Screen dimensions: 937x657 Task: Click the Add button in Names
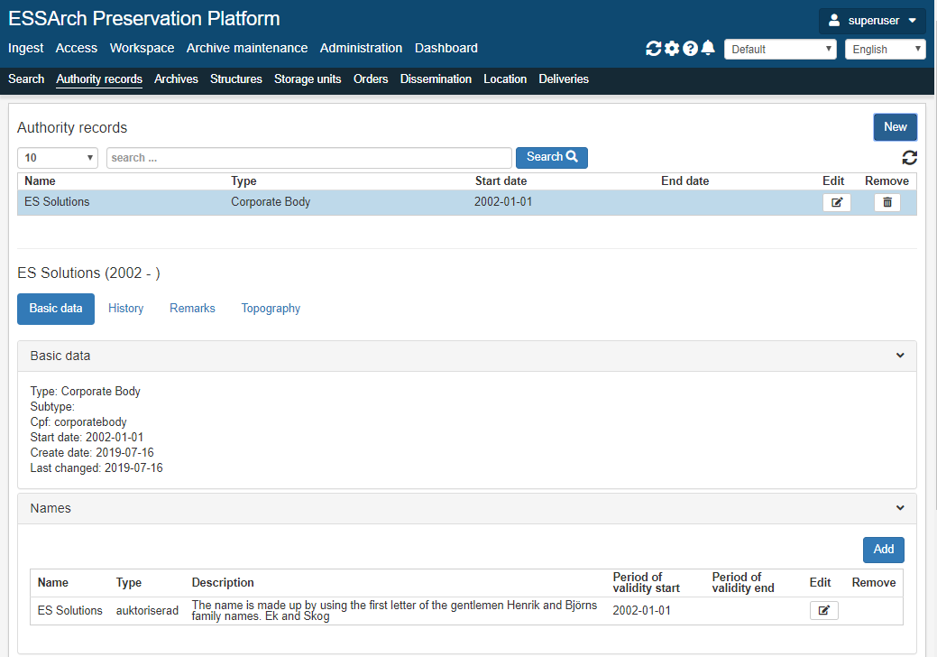click(x=883, y=550)
